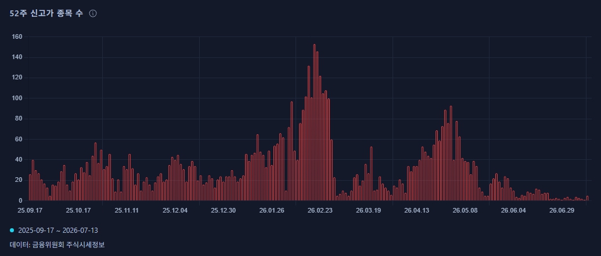Click y-axis value 80

click(19, 119)
